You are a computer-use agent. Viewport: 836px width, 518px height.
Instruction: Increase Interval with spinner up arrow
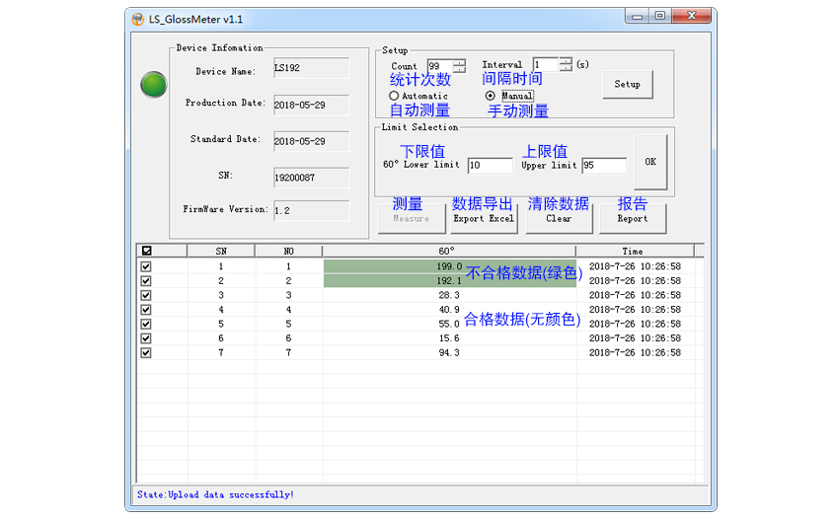pos(565,61)
